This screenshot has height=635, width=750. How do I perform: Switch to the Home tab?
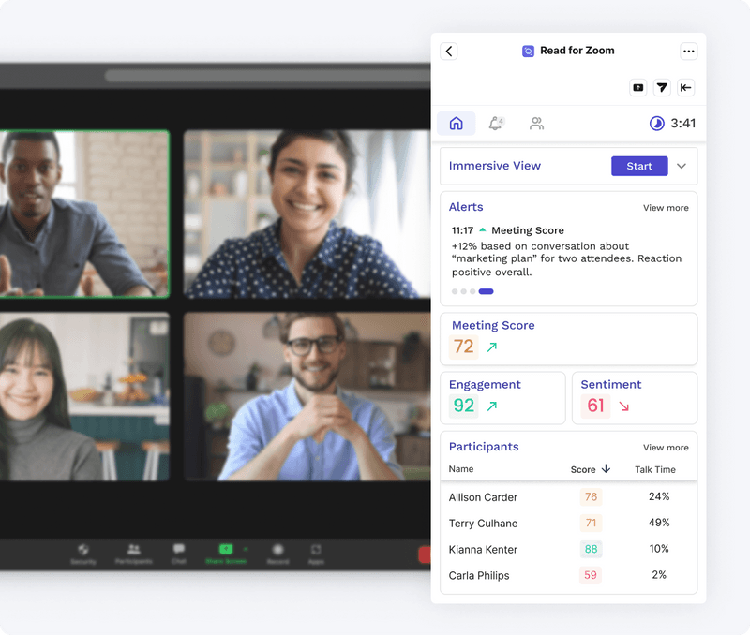(456, 123)
